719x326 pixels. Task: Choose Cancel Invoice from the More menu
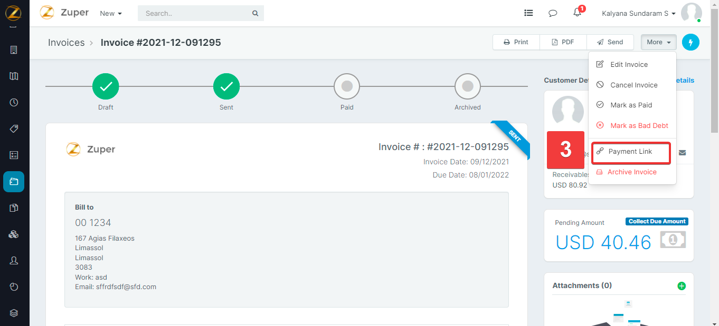(632, 85)
